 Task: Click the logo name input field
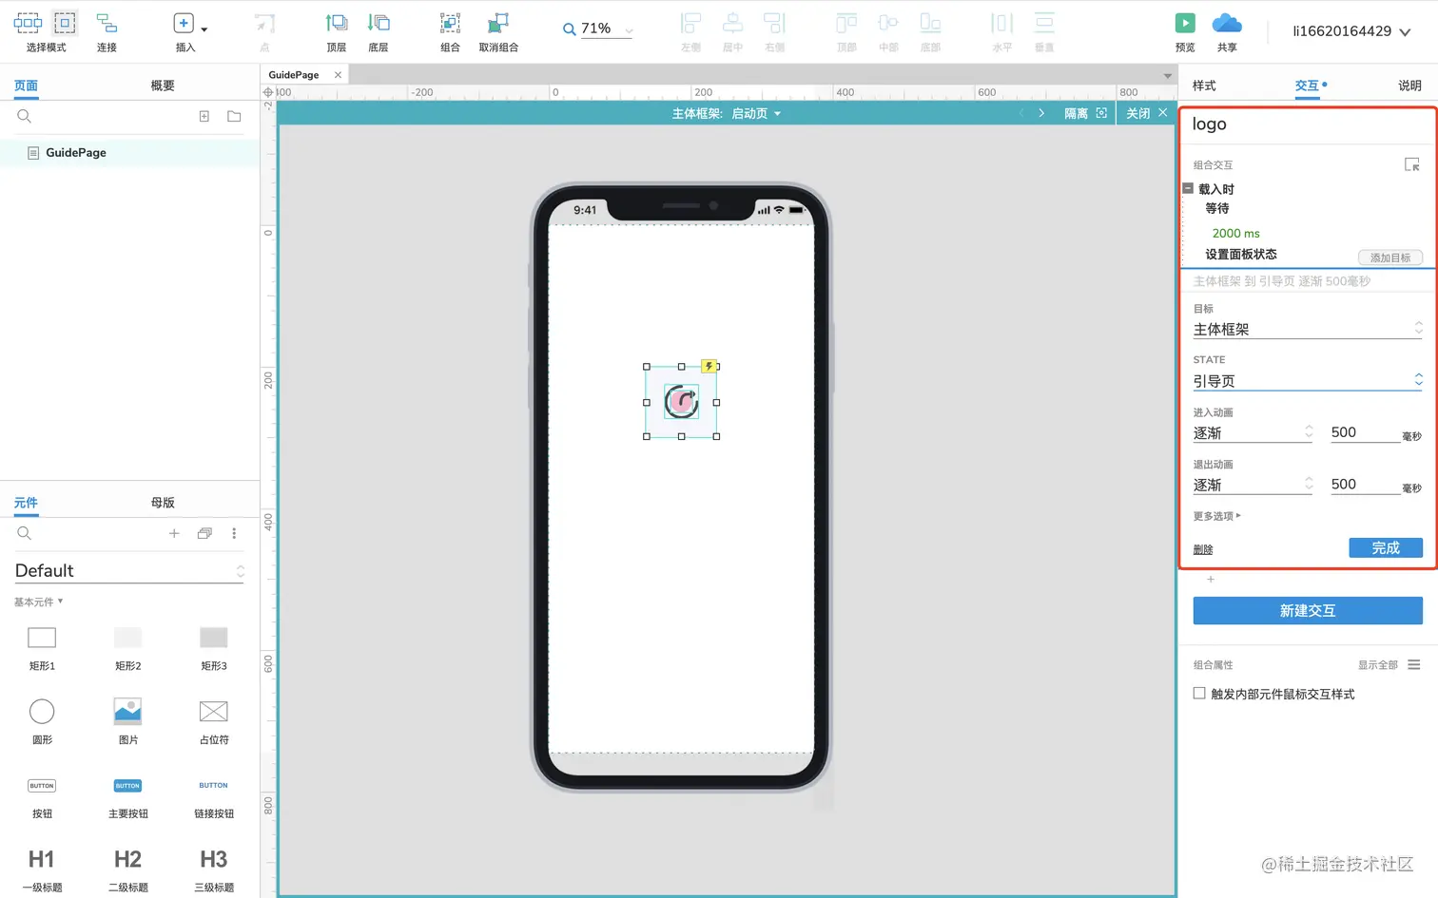pos(1308,124)
